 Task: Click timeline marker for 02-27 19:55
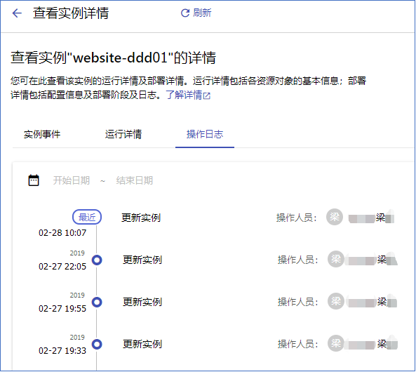97,302
